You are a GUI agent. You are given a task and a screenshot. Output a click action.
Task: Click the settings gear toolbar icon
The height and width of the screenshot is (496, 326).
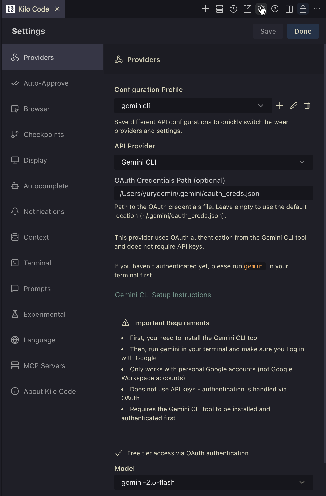pos(261,9)
